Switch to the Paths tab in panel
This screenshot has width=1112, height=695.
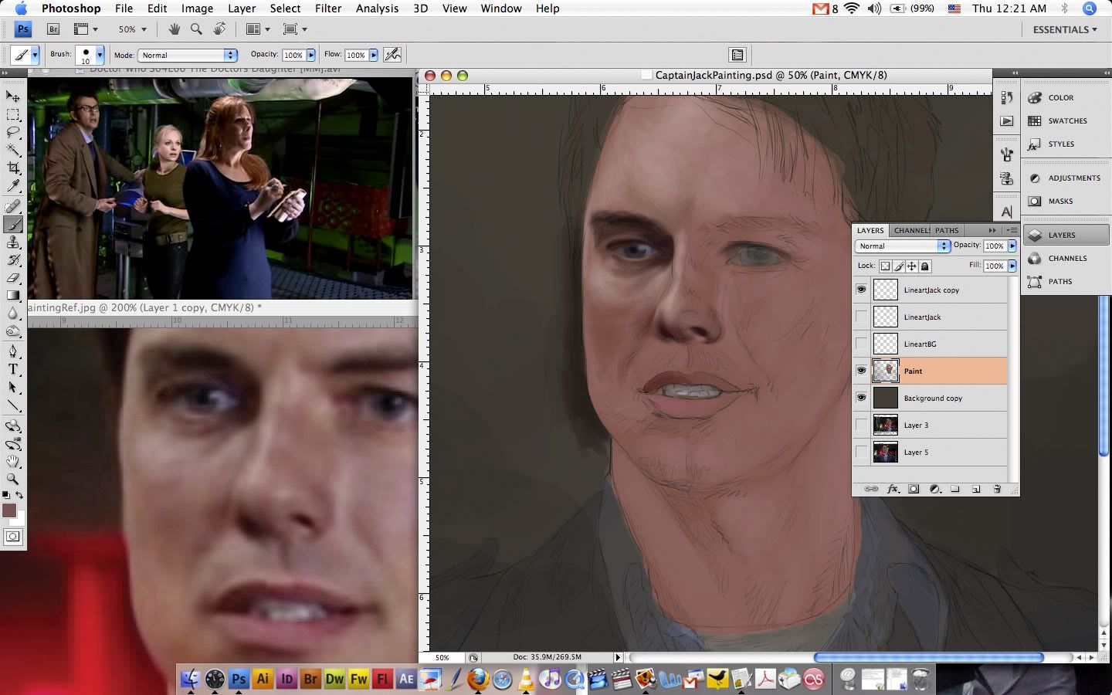(947, 230)
